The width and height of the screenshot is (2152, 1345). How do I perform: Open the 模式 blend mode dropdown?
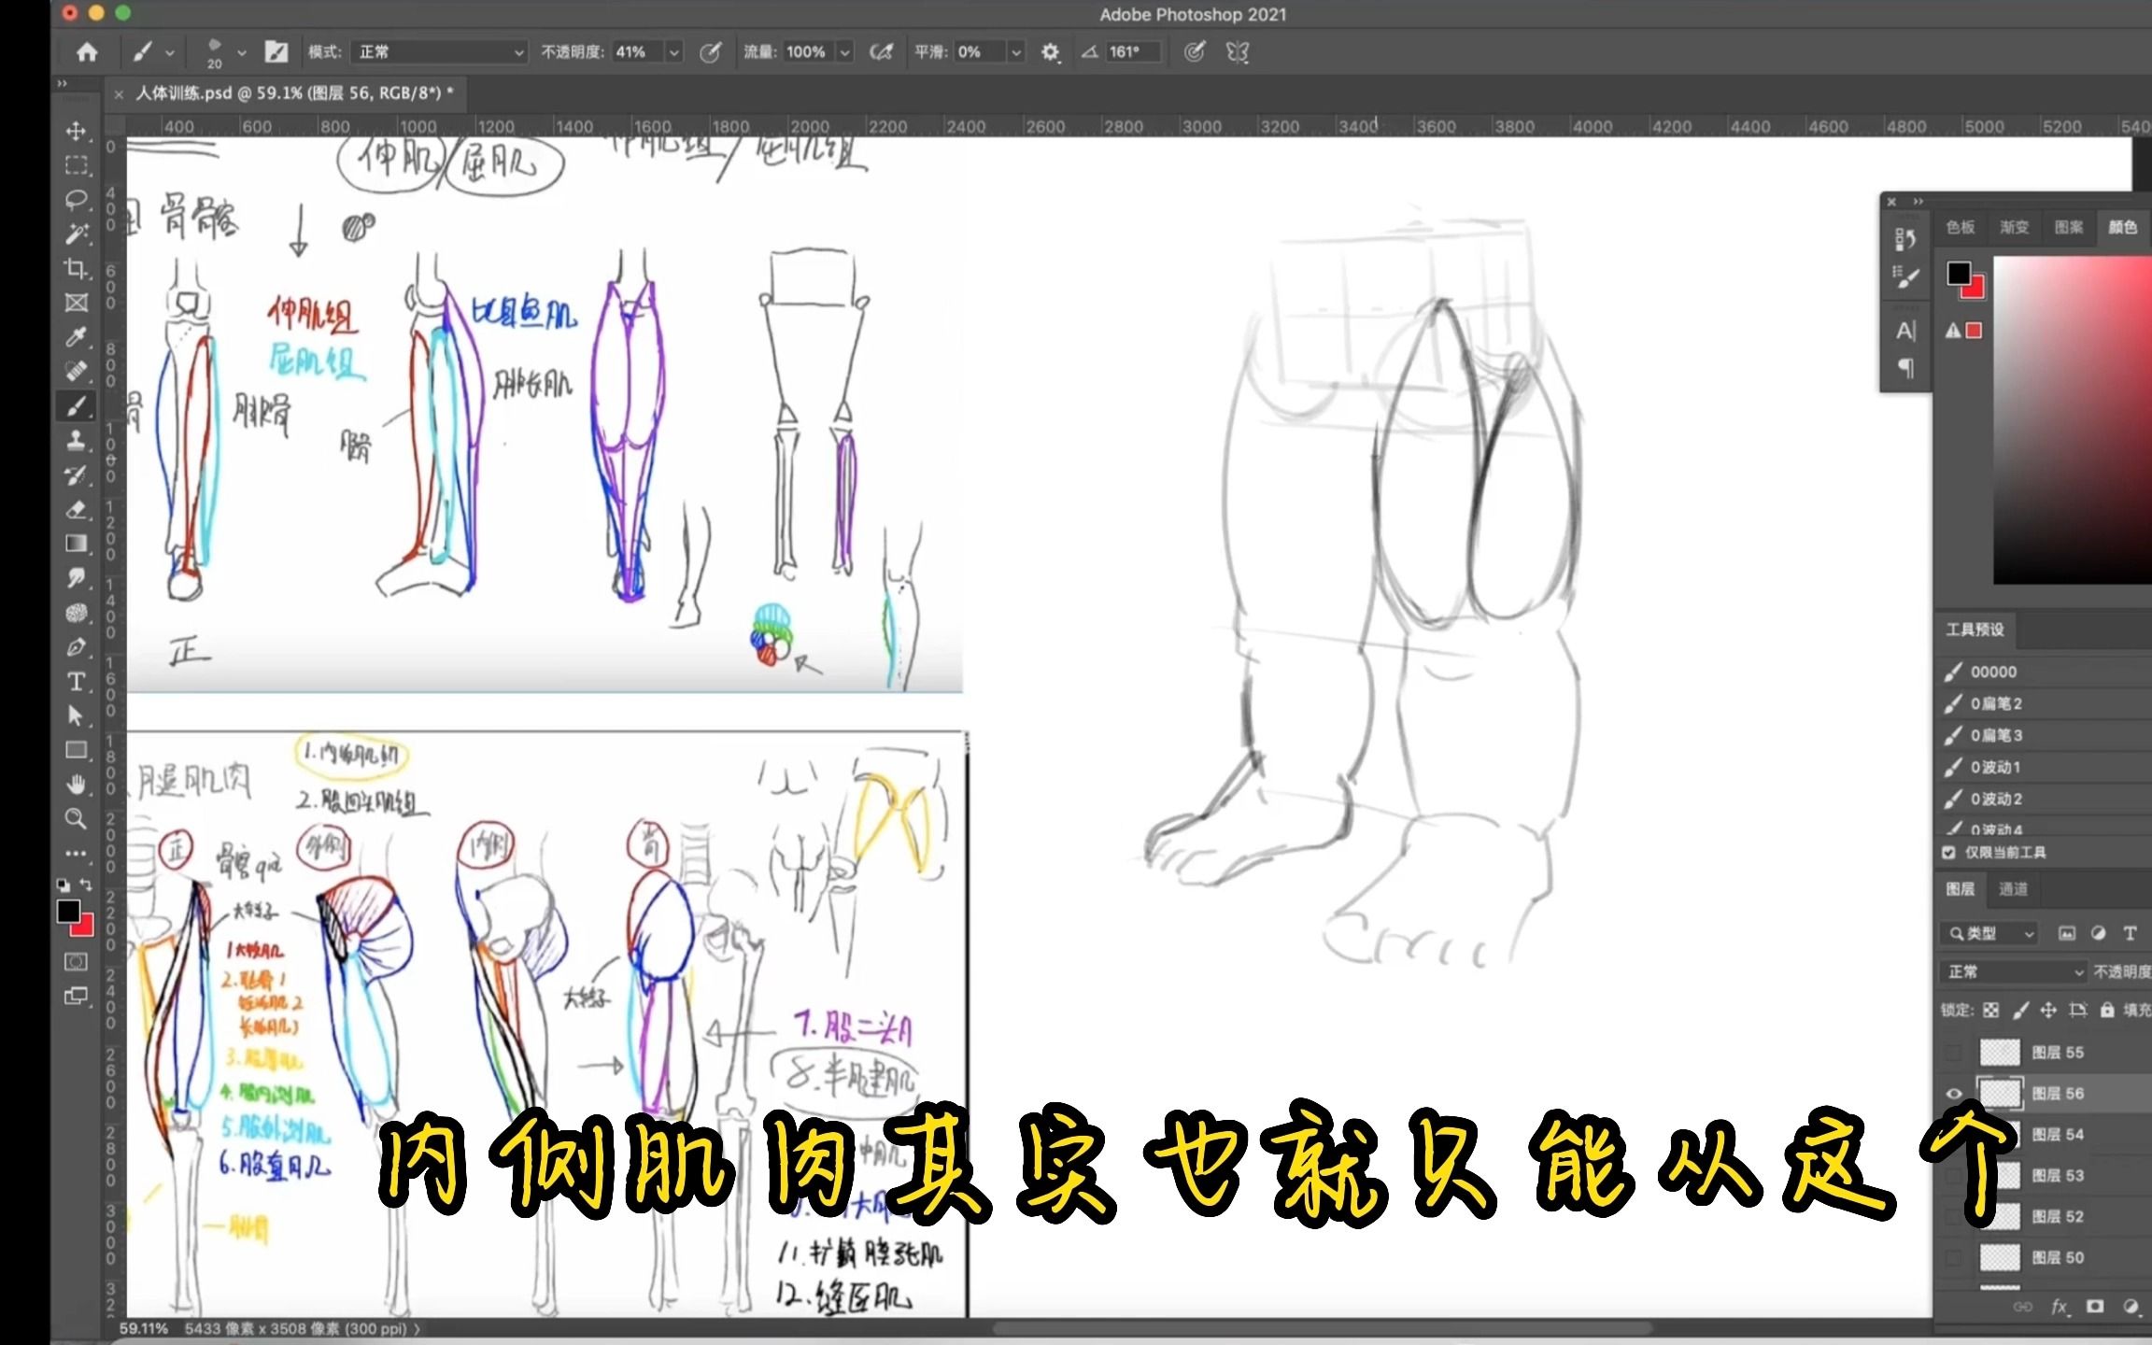tap(439, 52)
